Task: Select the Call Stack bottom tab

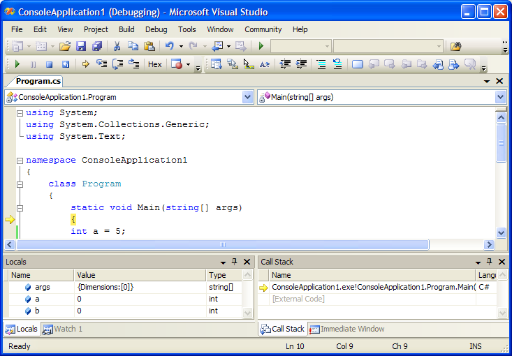Action: point(282,329)
